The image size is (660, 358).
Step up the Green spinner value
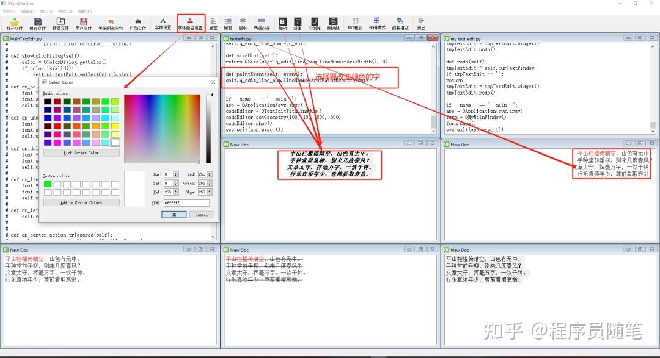[210, 181]
